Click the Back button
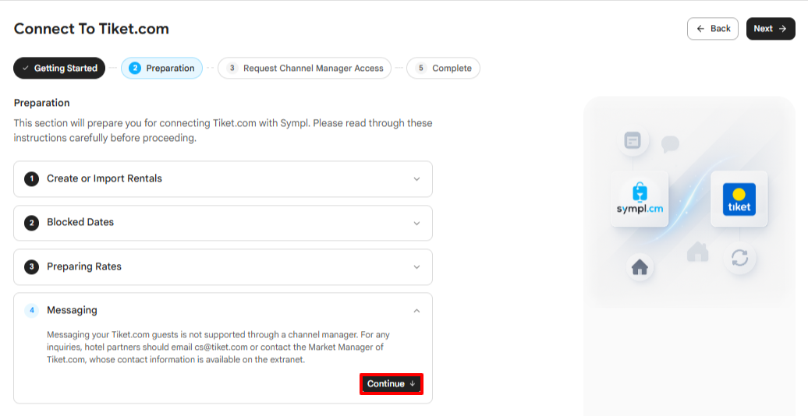Image resolution: width=808 pixels, height=416 pixels. [713, 29]
